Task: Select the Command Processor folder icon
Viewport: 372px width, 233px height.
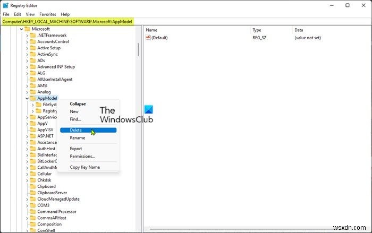Action: (x=33, y=211)
